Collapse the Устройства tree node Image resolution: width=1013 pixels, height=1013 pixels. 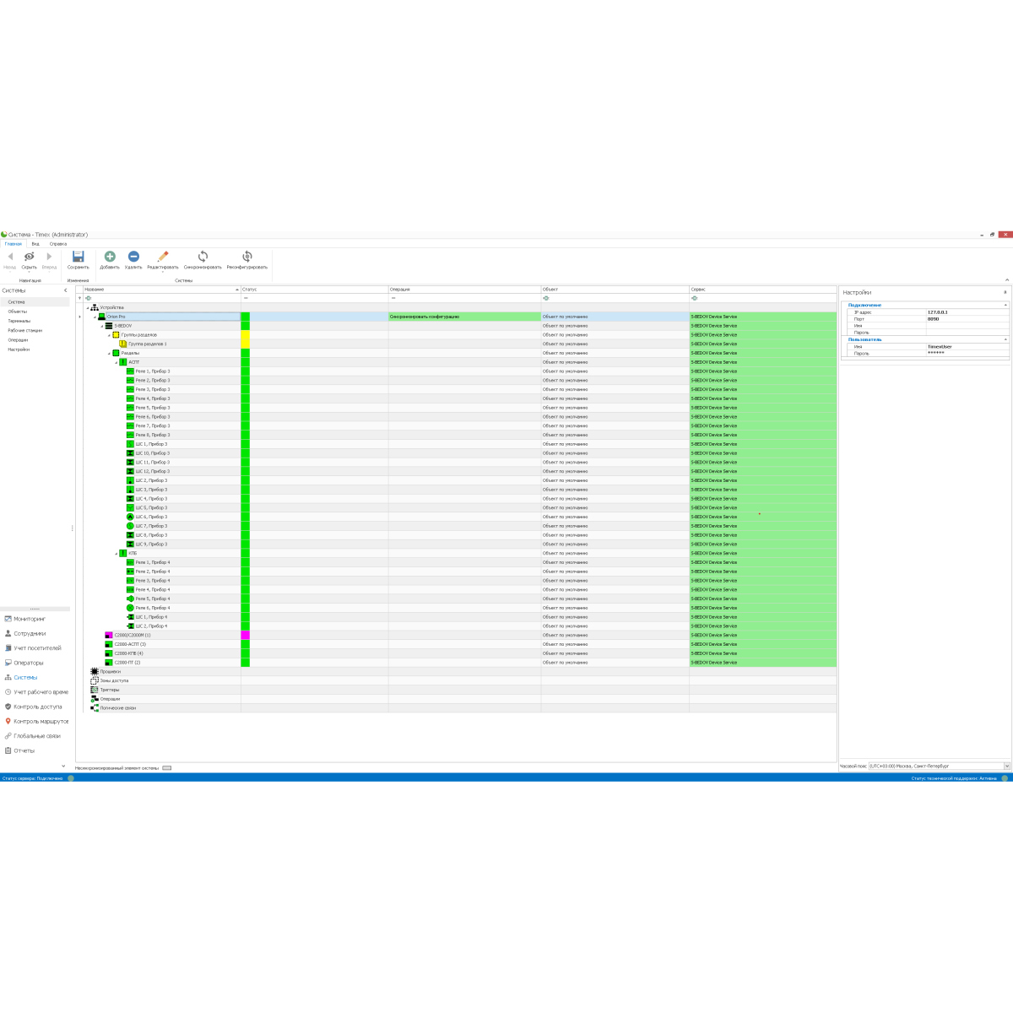(87, 308)
